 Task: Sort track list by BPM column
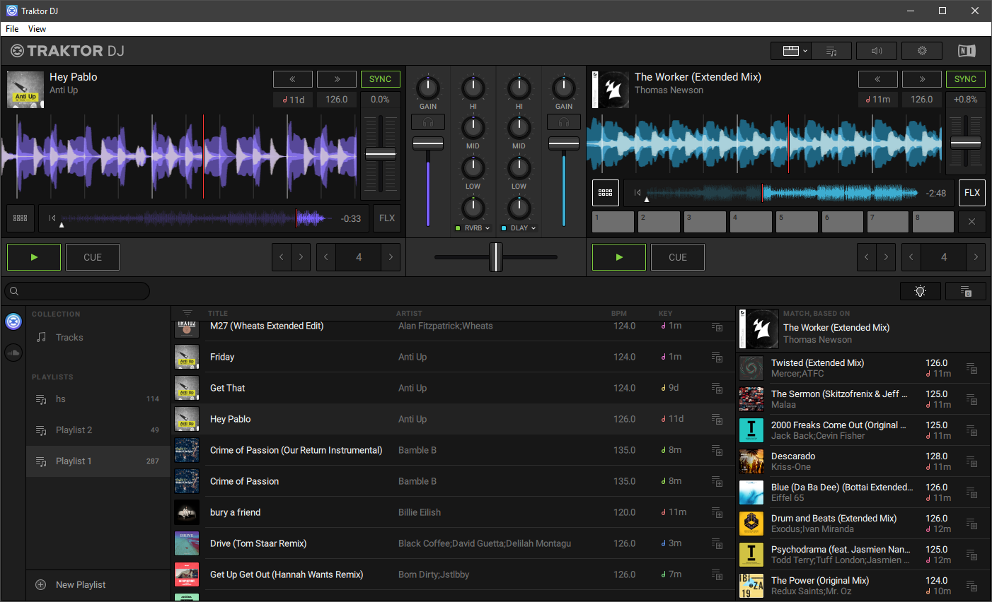[x=619, y=313]
